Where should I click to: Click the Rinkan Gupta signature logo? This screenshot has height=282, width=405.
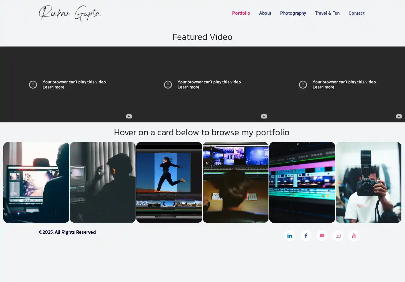point(70,13)
